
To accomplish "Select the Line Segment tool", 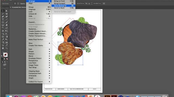I will coord(7,19).
